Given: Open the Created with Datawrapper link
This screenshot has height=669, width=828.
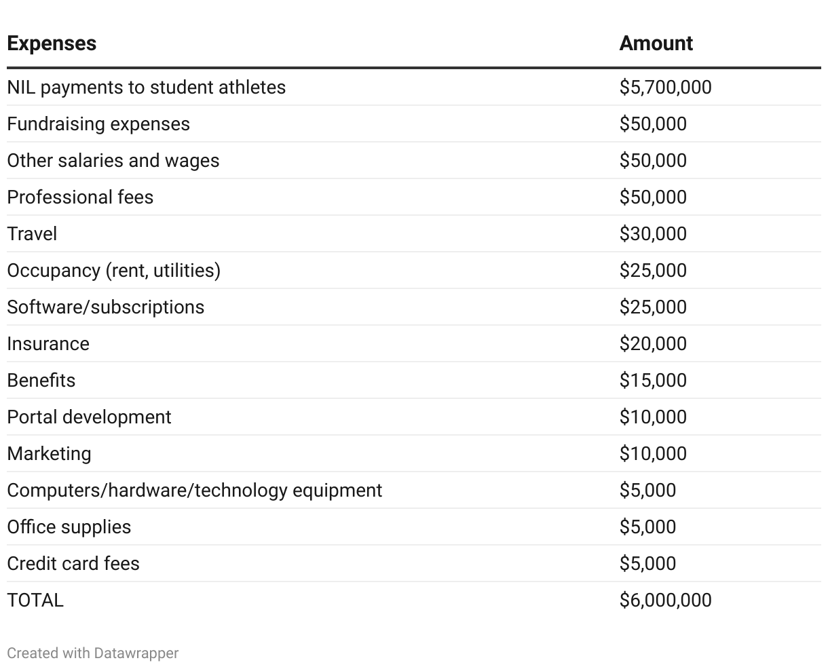Looking at the screenshot, I should click(x=93, y=653).
